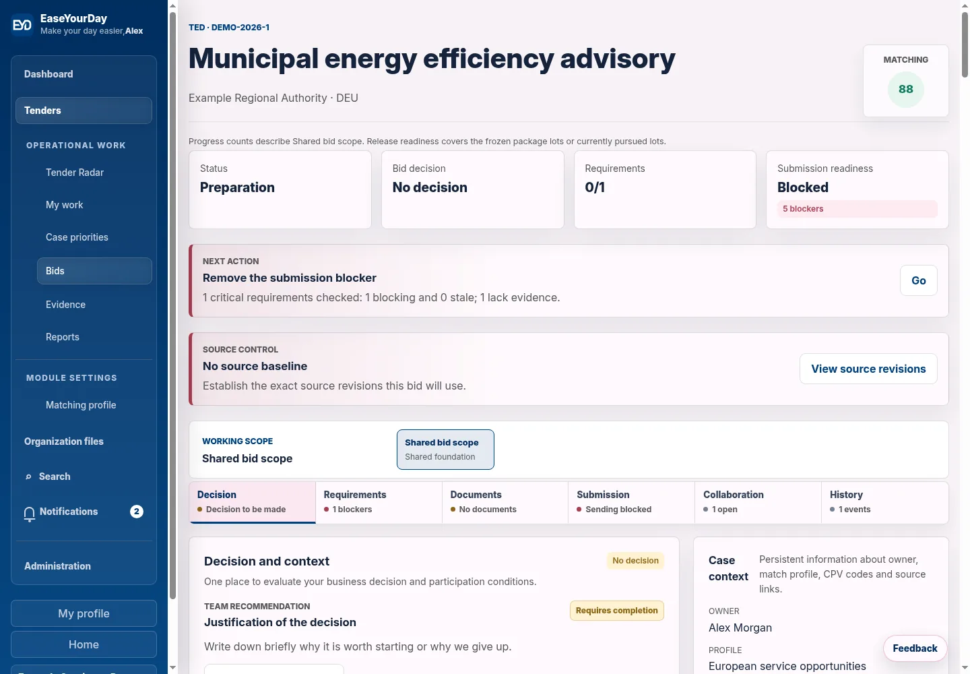Open Reports in the sidebar
This screenshot has height=674, width=970.
pyautogui.click(x=94, y=337)
